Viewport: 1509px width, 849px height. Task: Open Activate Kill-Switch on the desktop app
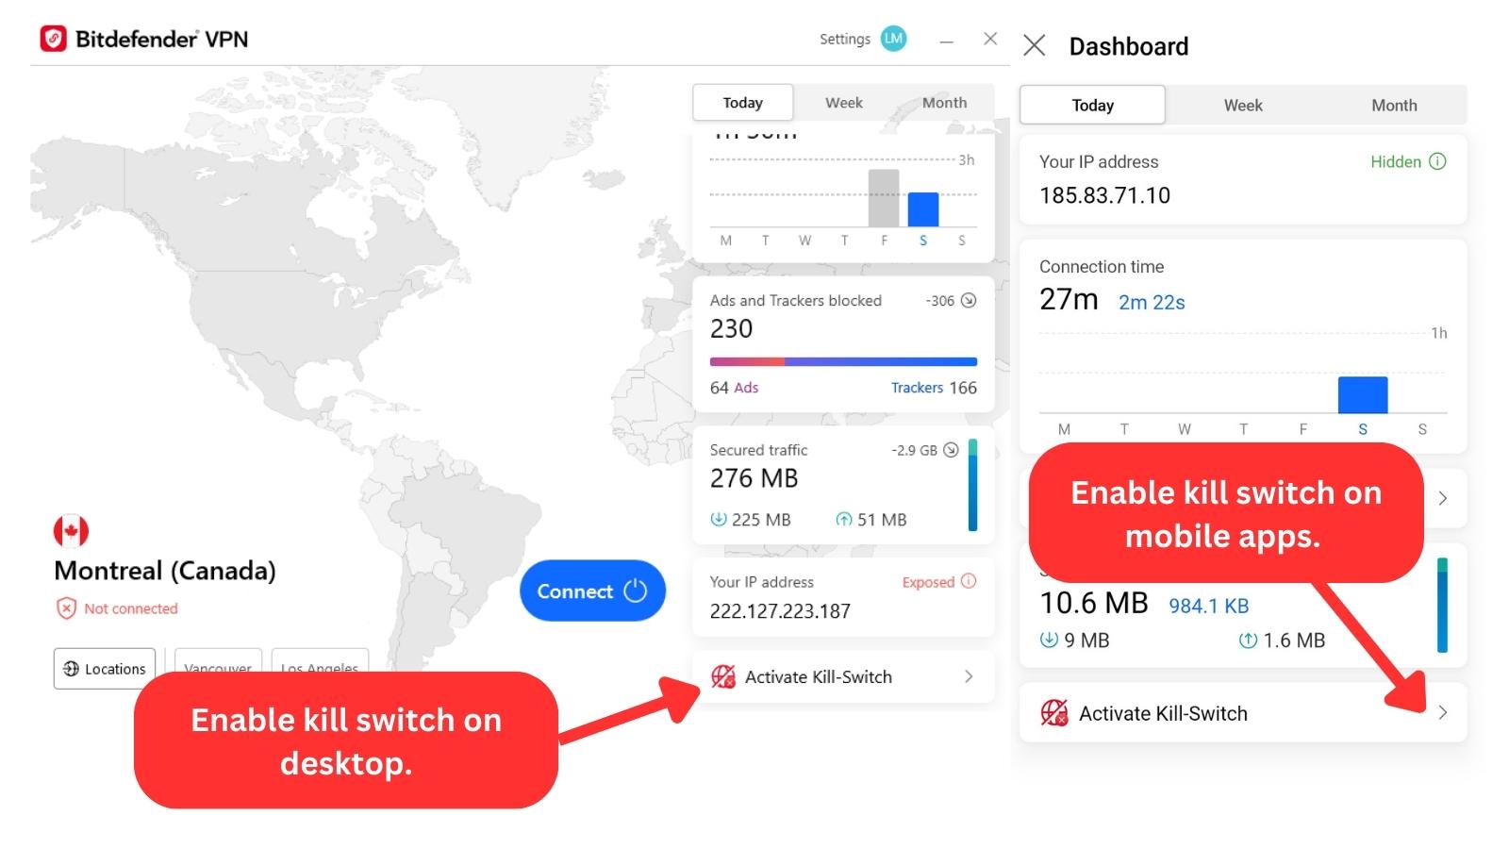(x=843, y=676)
